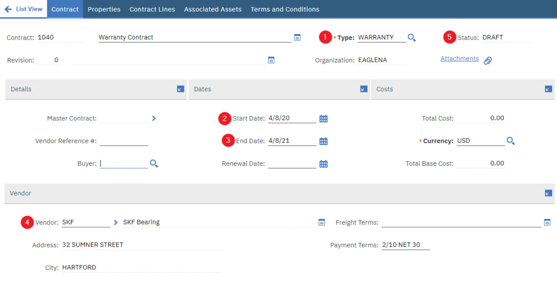Viewport: 557px width, 285px height.
Task: Edit the Warranty Contract description field
Action: click(x=195, y=37)
